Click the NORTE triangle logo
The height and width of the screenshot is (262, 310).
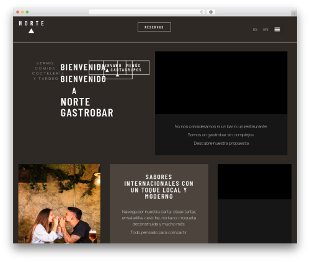pos(31,27)
